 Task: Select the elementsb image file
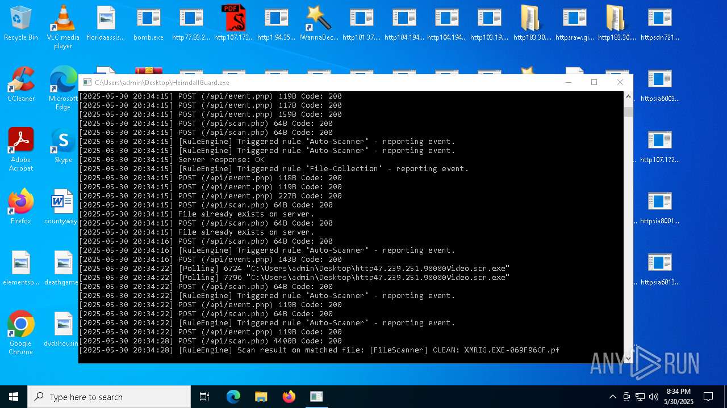21,268
